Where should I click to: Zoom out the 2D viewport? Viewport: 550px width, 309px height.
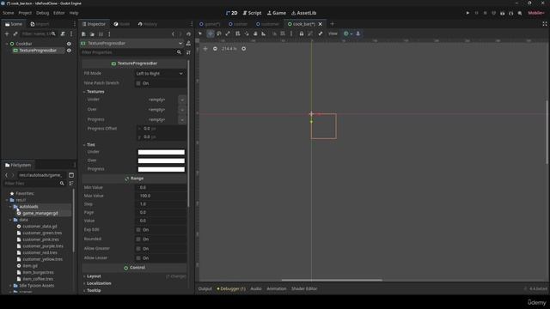click(215, 49)
